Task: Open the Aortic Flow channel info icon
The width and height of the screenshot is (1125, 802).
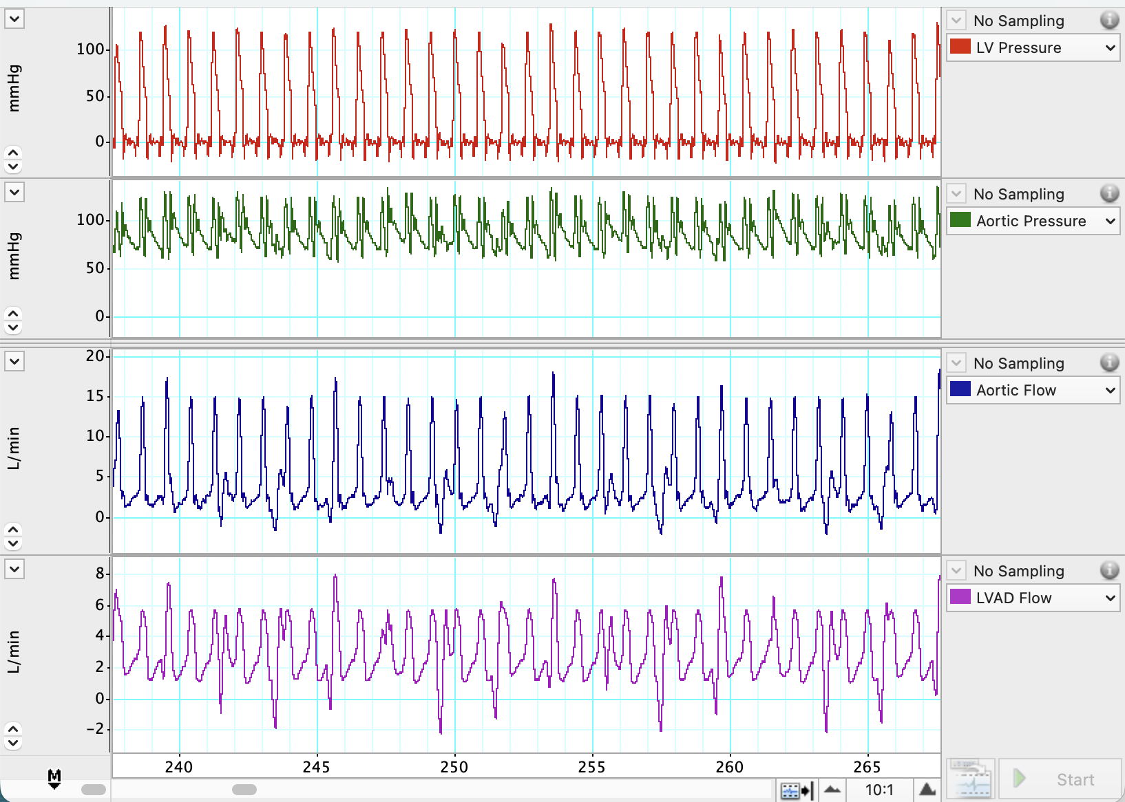Action: (x=1109, y=363)
